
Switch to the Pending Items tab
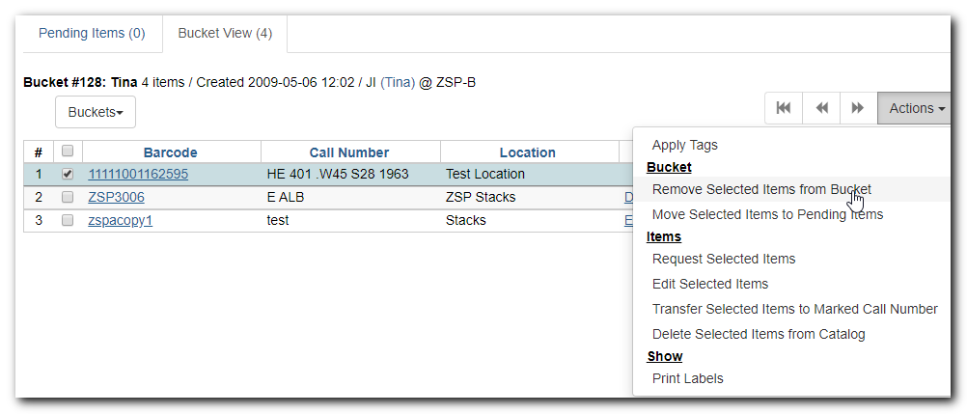(92, 33)
